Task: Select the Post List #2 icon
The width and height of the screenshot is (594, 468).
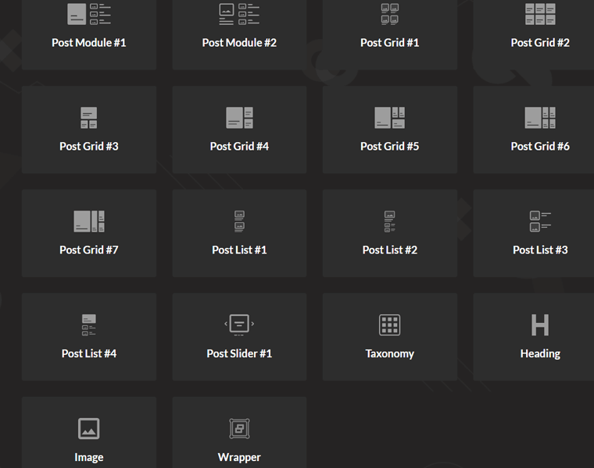Action: tap(389, 222)
